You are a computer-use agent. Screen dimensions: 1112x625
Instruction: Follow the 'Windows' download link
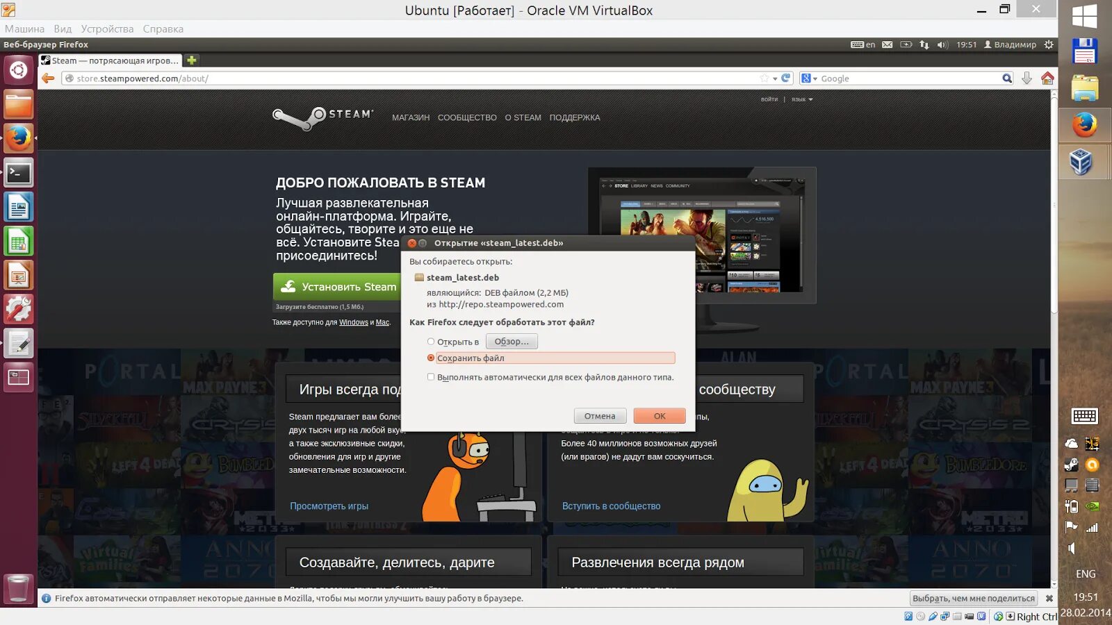[x=354, y=322]
